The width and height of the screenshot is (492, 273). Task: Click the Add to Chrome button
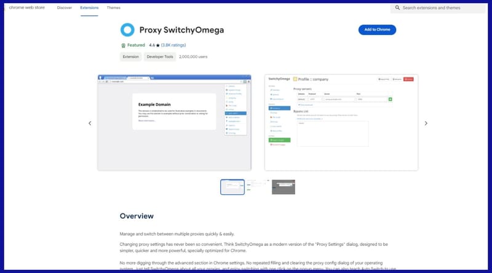click(x=377, y=30)
